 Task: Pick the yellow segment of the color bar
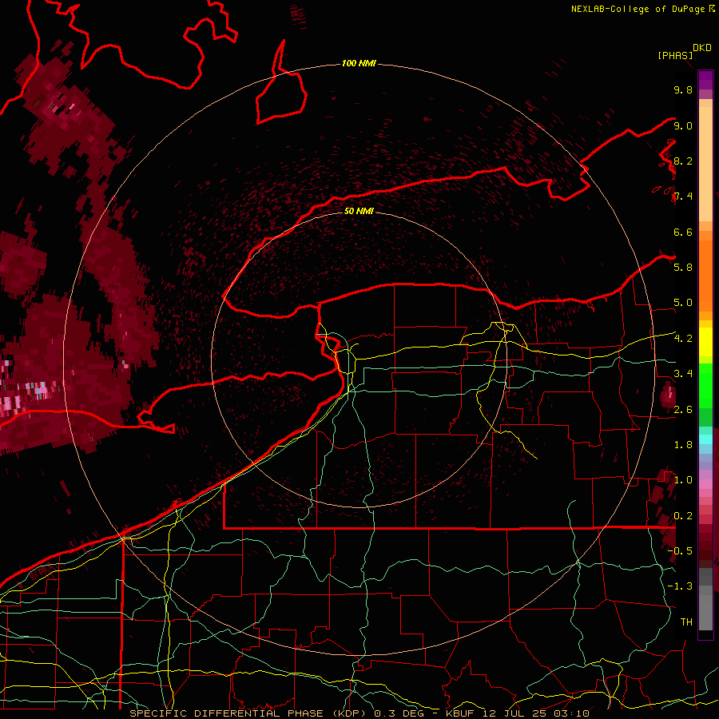[705, 342]
